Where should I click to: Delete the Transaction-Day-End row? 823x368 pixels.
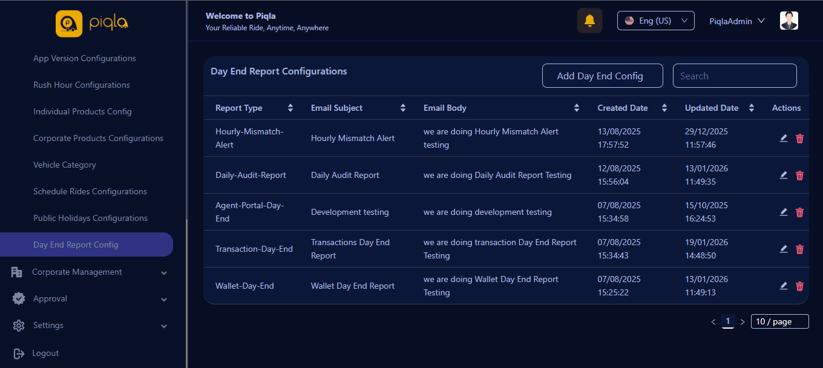click(x=799, y=249)
